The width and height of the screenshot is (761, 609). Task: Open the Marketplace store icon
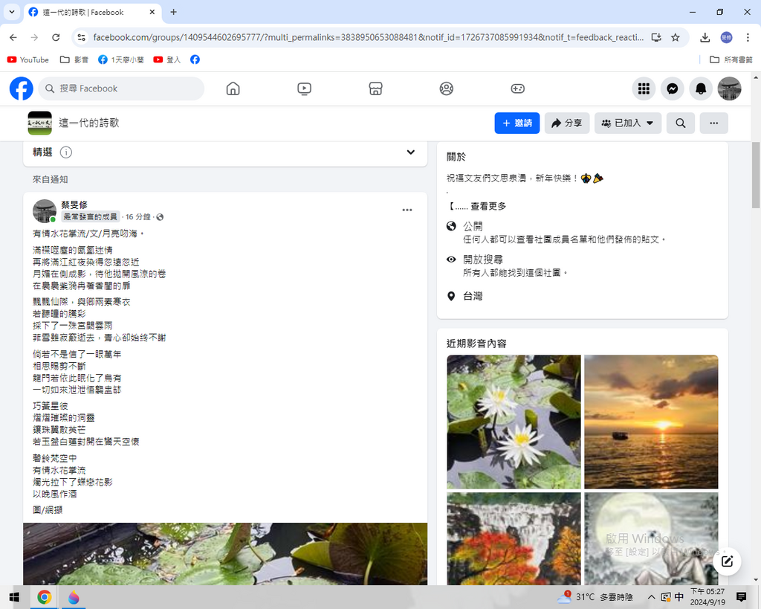(375, 88)
